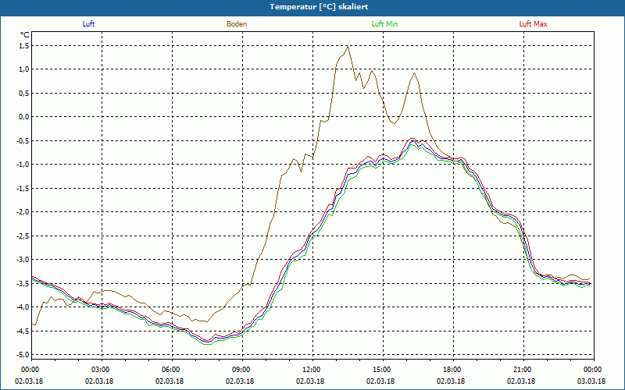The height and width of the screenshot is (390, 625).
Task: Click the -1,5 value on the Y axis
Action: click(x=23, y=188)
